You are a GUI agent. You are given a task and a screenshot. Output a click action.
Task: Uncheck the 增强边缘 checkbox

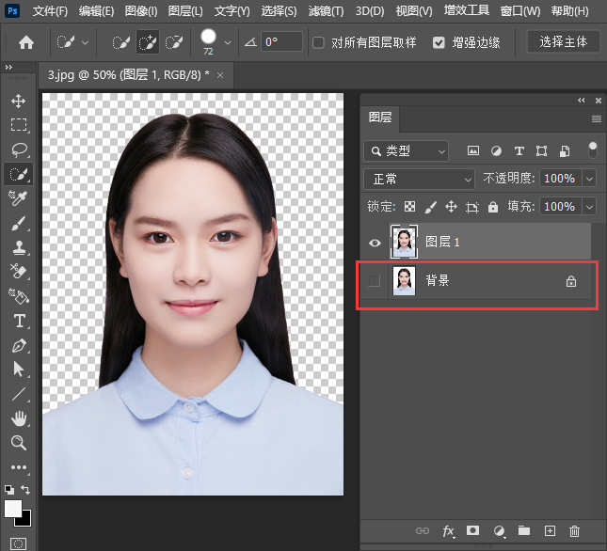click(439, 42)
